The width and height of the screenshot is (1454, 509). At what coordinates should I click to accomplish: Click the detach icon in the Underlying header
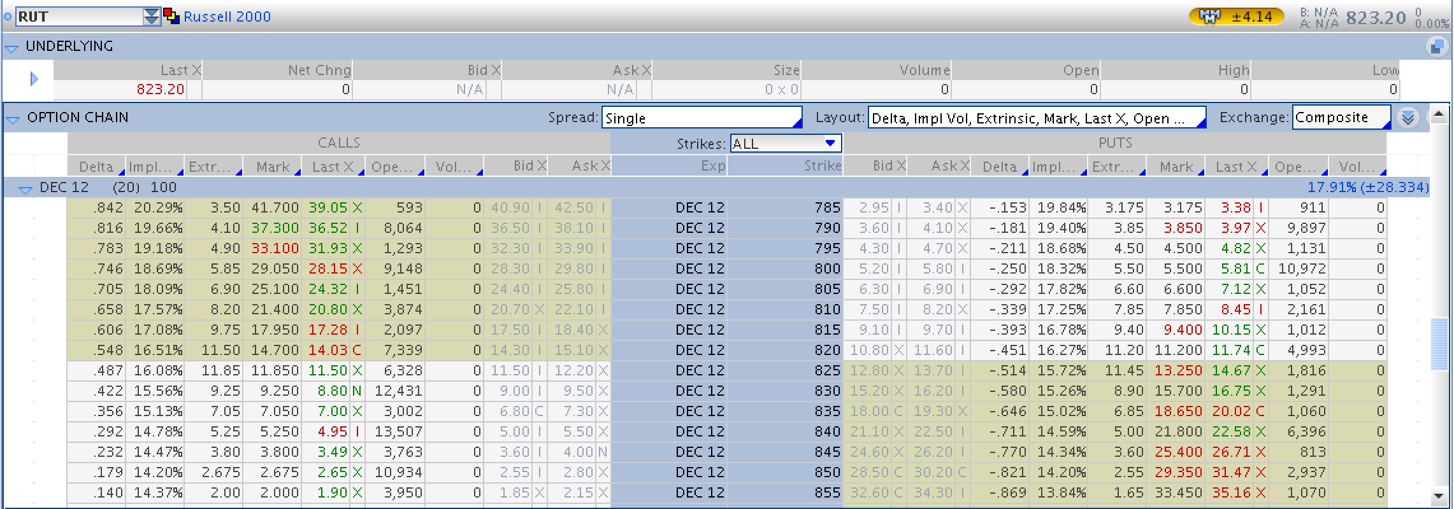pyautogui.click(x=1436, y=46)
